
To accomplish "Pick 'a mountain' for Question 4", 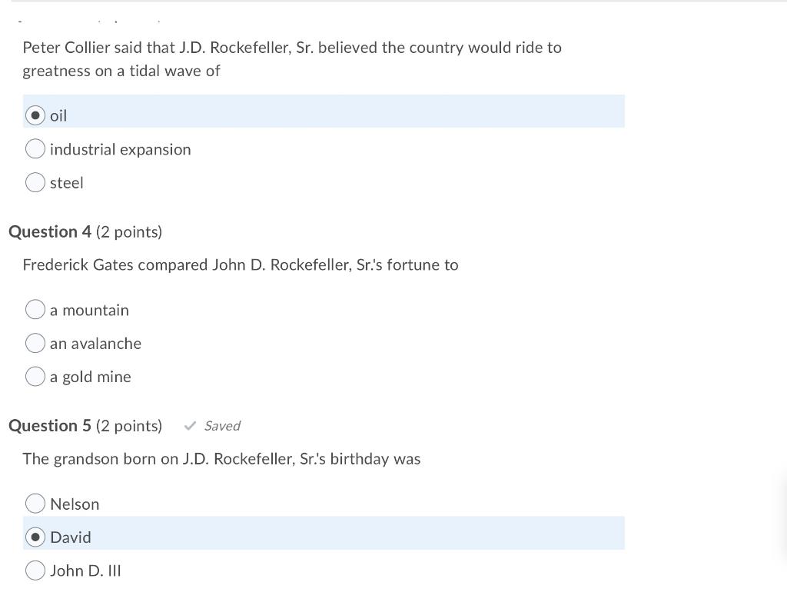I will coord(35,309).
